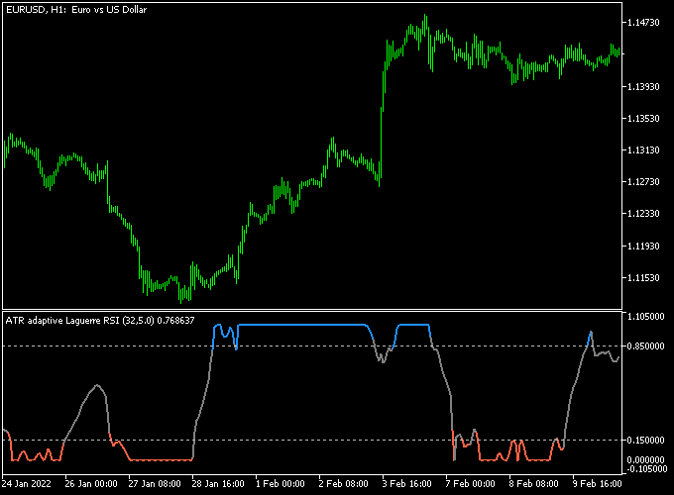Click price label 1.13530
Screen dimensions: 674x495
pyautogui.click(x=643, y=119)
